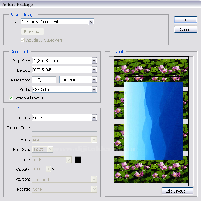Click the black label color swatch
The width and height of the screenshot is (201, 201).
[x=78, y=159]
